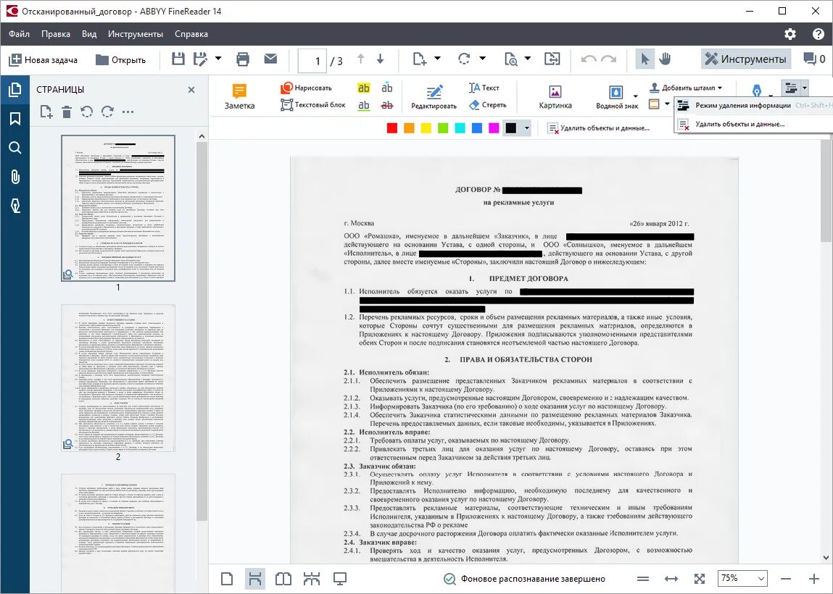Pick the red color swatch

[392, 128]
